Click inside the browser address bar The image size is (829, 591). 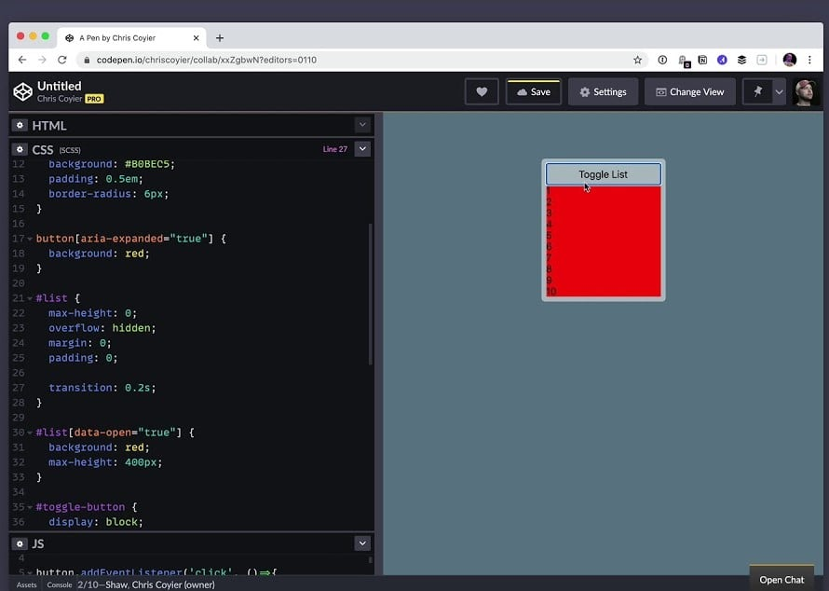pos(279,59)
